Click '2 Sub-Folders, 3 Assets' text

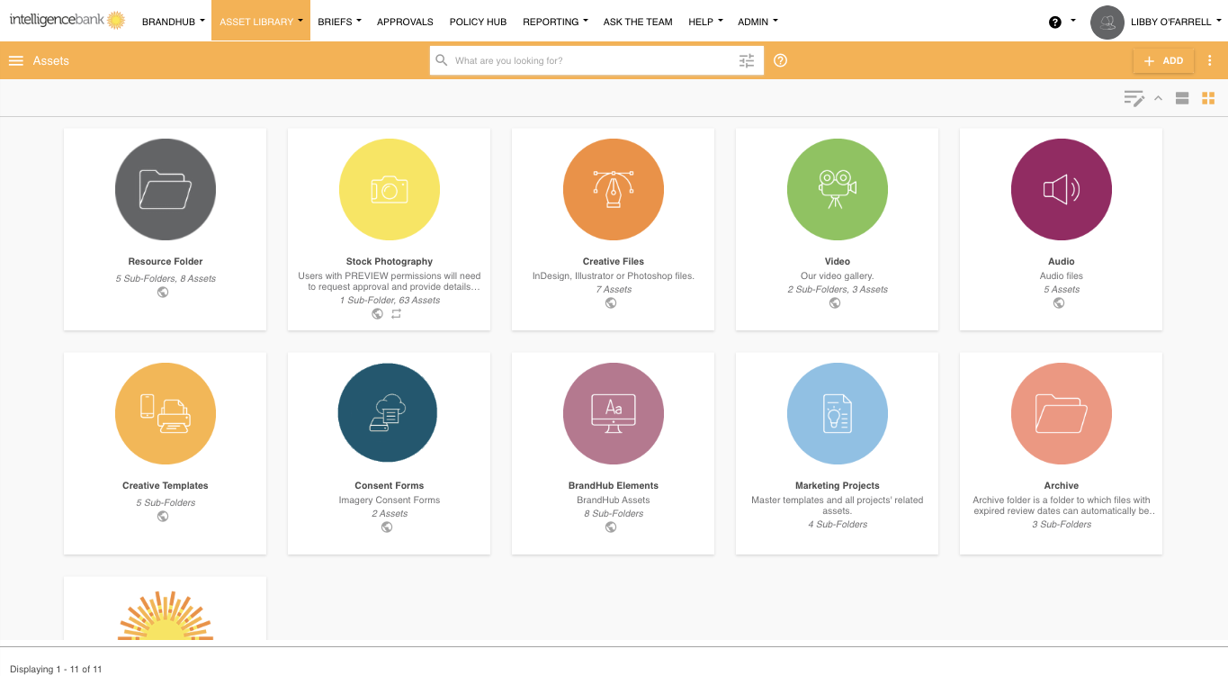pyautogui.click(x=838, y=290)
